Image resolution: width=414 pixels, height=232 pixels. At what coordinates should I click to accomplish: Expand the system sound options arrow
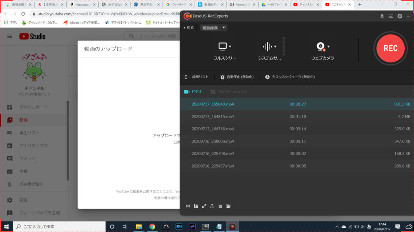[275, 47]
